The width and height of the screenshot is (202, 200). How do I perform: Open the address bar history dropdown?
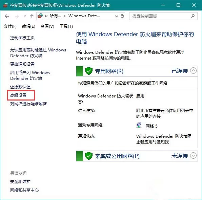pyautogui.click(x=117, y=16)
